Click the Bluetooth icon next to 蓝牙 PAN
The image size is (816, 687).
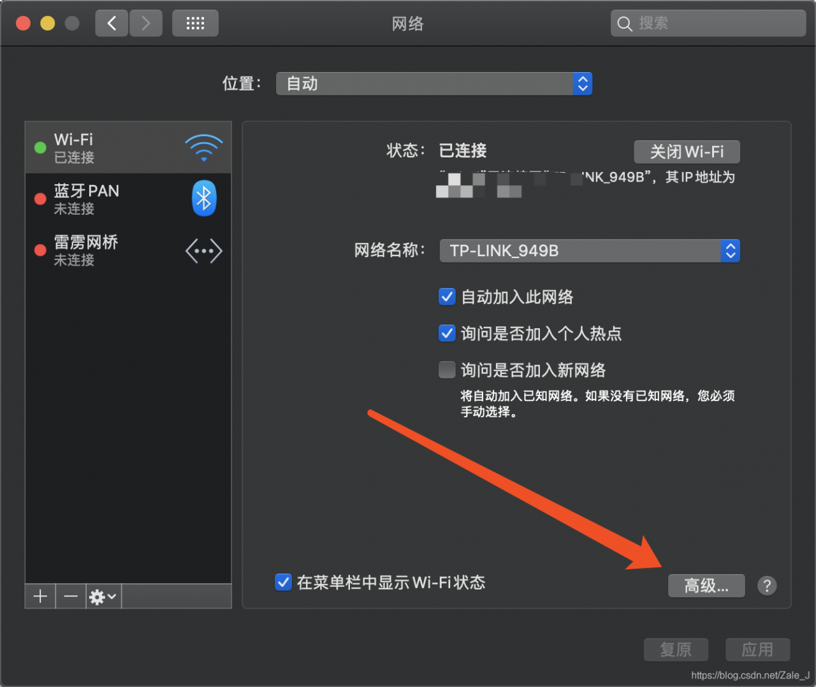(203, 198)
